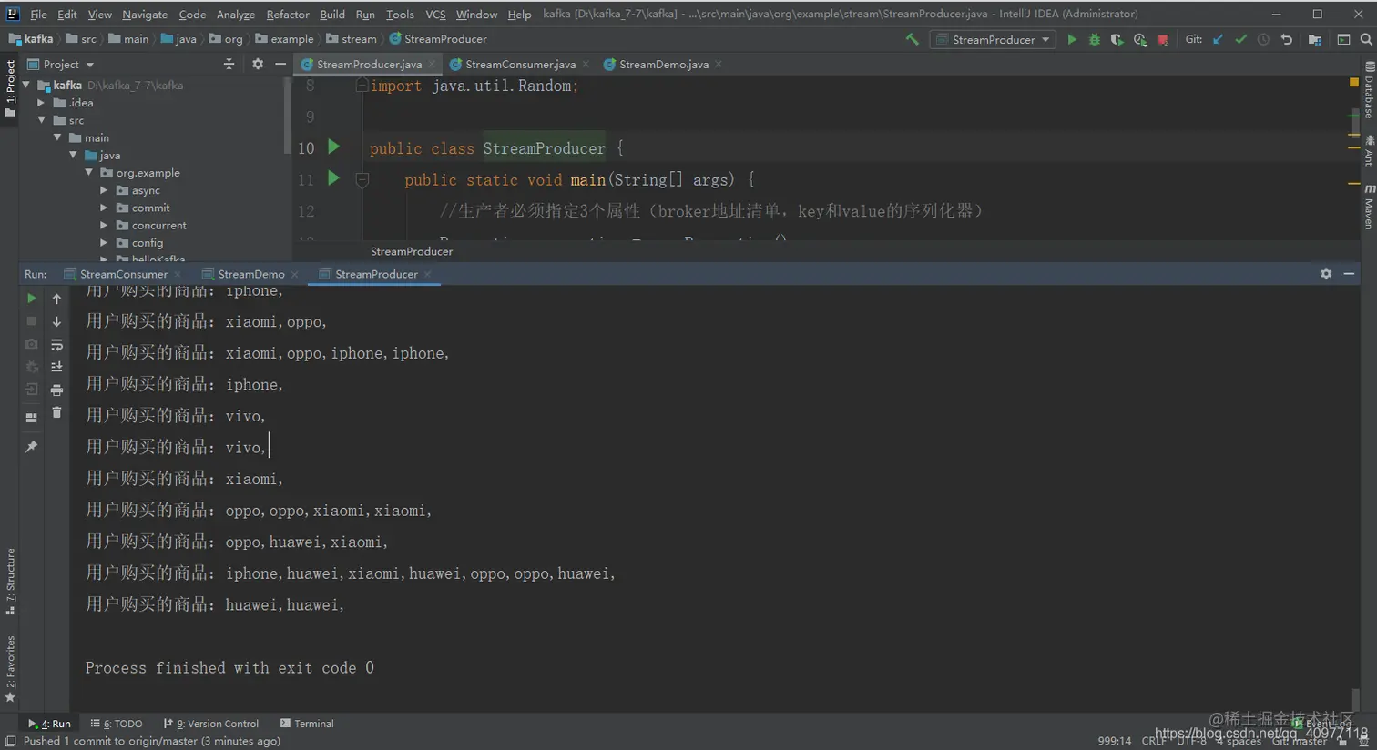This screenshot has height=750, width=1377.
Task: Open the Navigate menu
Action: tap(145, 14)
